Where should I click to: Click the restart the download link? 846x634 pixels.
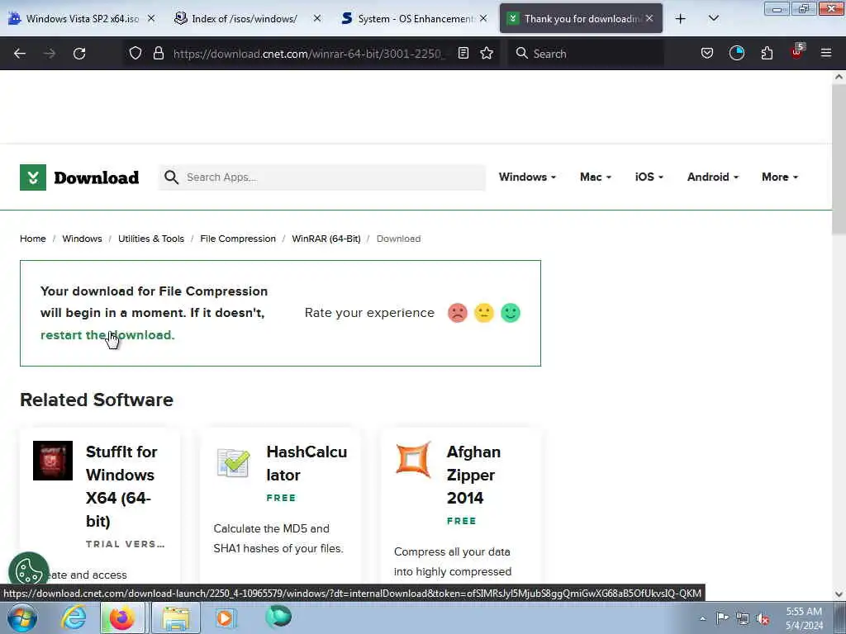[x=107, y=335]
